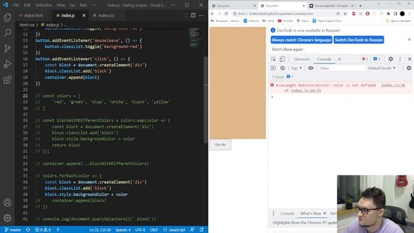Select the inspect element tool in DevTools
Image resolution: width=414 pixels, height=233 pixels.
coord(273,59)
